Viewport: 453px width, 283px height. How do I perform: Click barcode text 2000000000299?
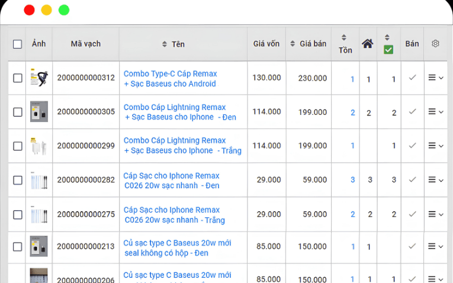86,146
